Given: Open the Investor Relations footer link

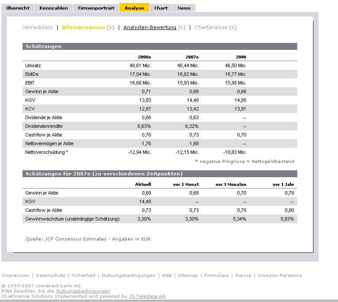Looking at the screenshot, I should pyautogui.click(x=279, y=276).
